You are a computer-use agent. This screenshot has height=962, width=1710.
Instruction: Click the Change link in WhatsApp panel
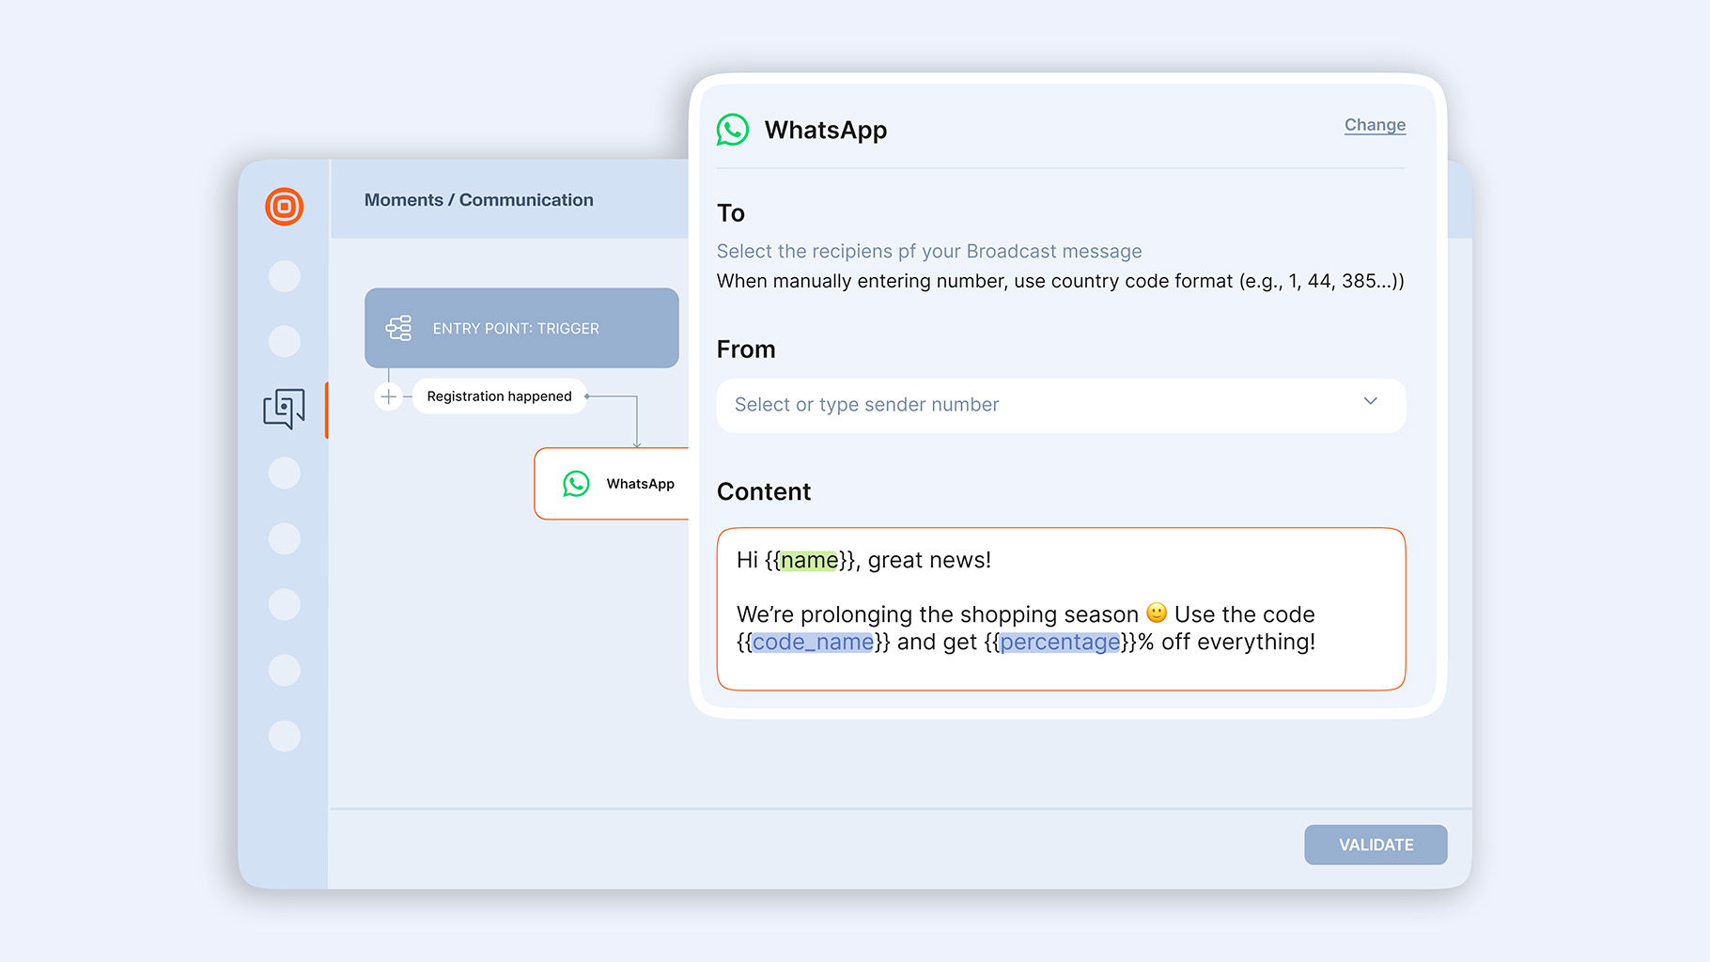coord(1375,125)
